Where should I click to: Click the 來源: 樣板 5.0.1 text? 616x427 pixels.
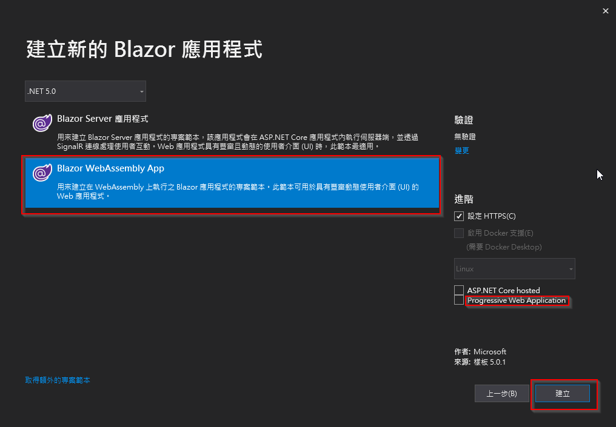tap(480, 362)
